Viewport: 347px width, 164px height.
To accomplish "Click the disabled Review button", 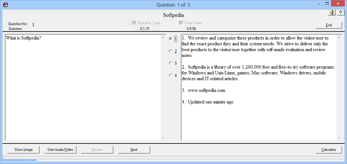I will [97, 150].
